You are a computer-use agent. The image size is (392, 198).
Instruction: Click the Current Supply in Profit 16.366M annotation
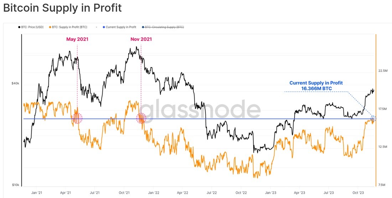(x=316, y=85)
